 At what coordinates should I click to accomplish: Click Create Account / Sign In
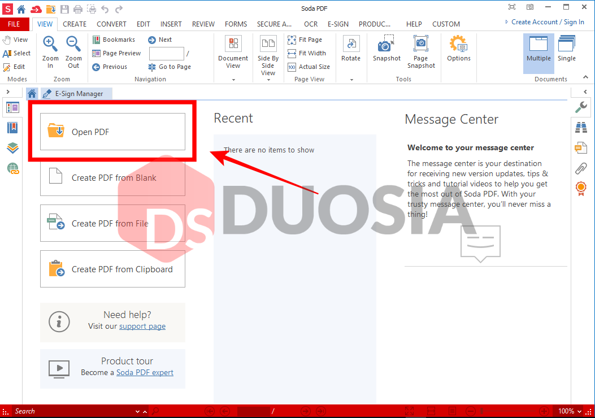tap(548, 22)
